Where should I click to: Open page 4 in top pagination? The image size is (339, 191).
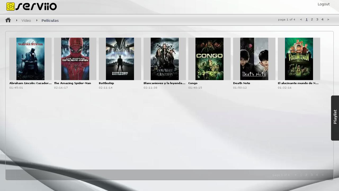(x=322, y=19)
